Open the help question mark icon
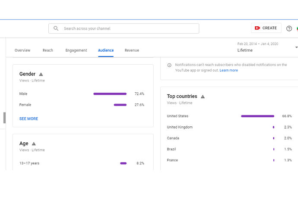This screenshot has width=298, height=210. pos(289,28)
